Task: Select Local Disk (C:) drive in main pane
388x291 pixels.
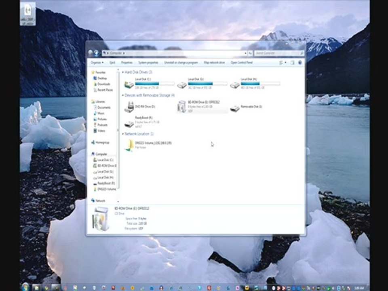Action: [x=149, y=83]
